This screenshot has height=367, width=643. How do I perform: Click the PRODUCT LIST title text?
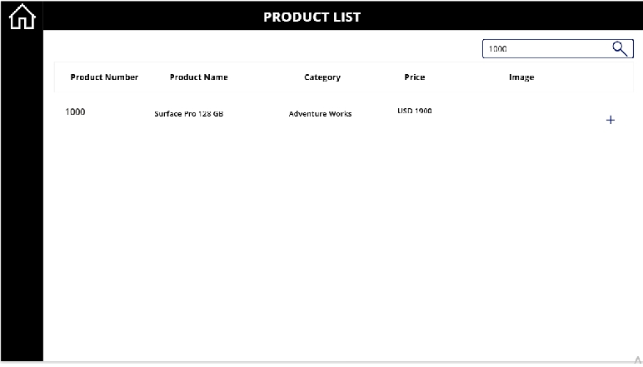point(312,17)
